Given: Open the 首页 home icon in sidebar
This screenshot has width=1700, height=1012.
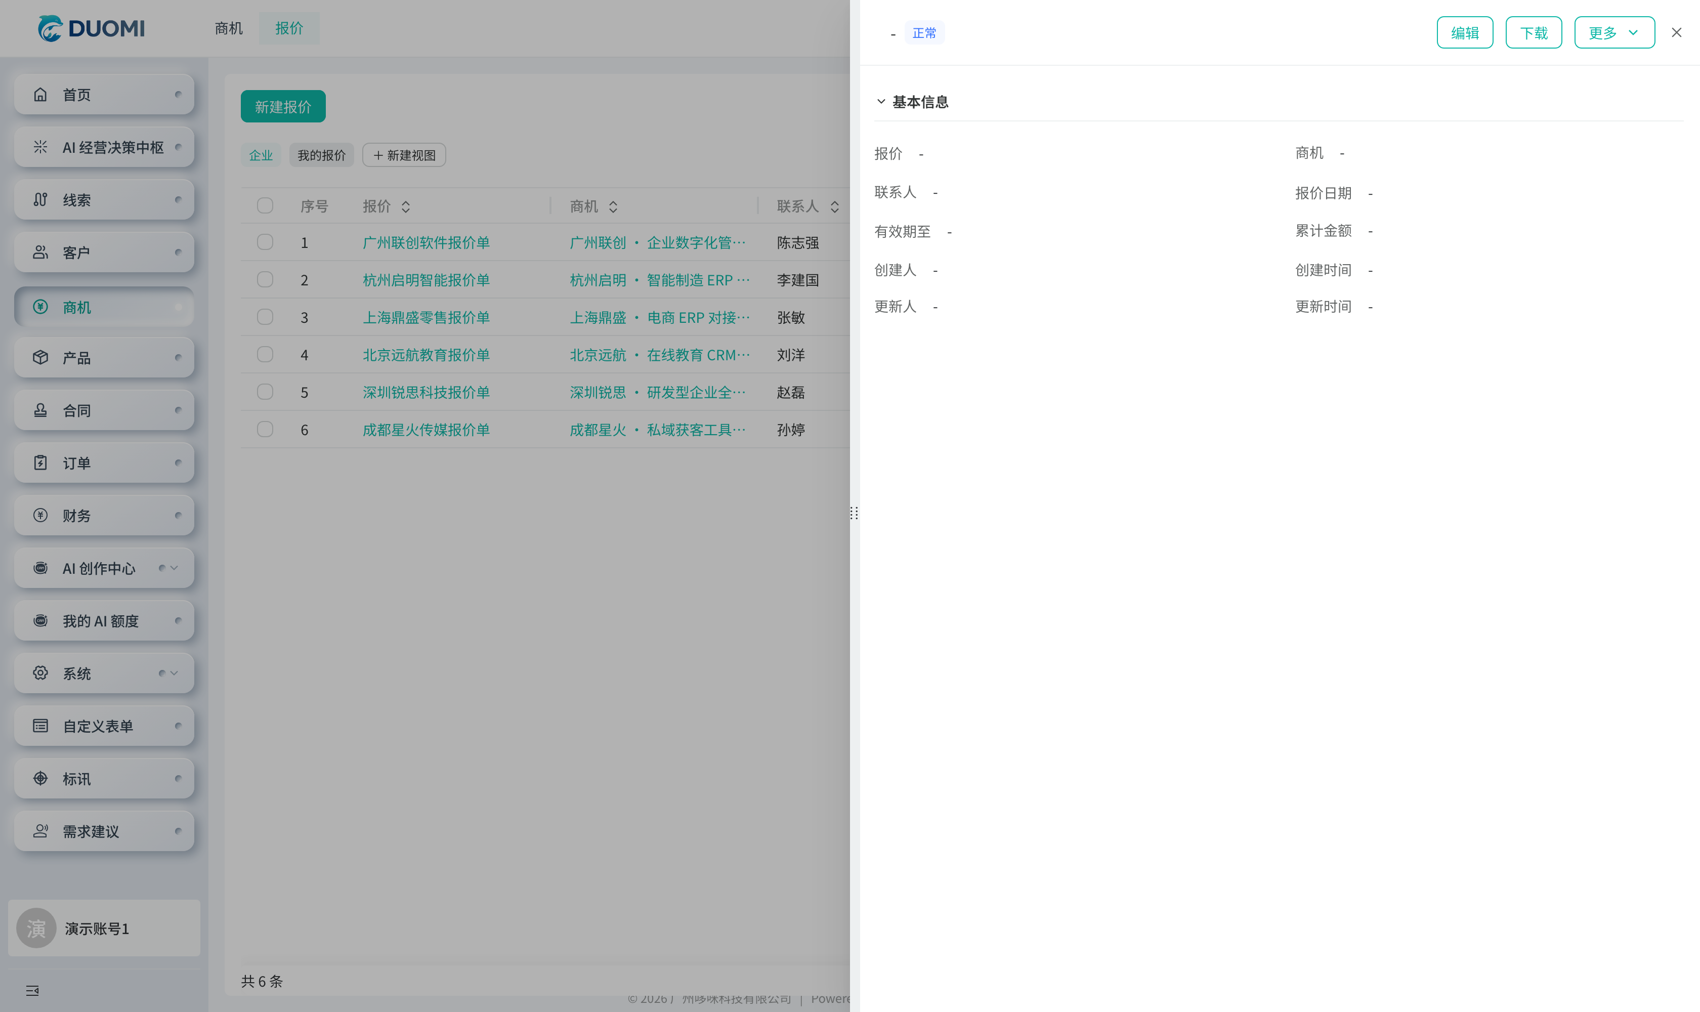Looking at the screenshot, I should tap(40, 94).
